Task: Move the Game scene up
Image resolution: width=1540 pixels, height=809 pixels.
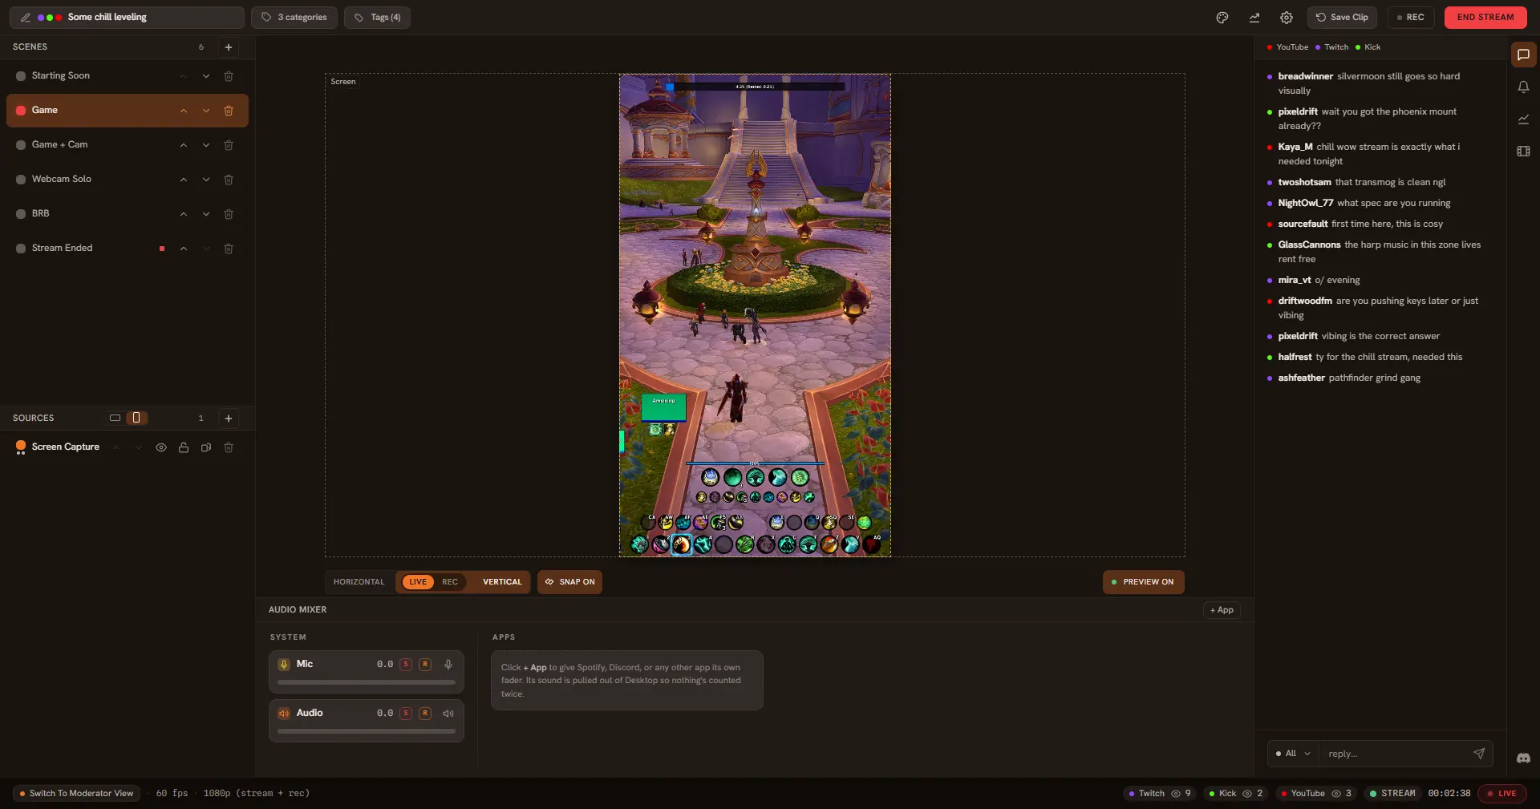Action: click(184, 111)
